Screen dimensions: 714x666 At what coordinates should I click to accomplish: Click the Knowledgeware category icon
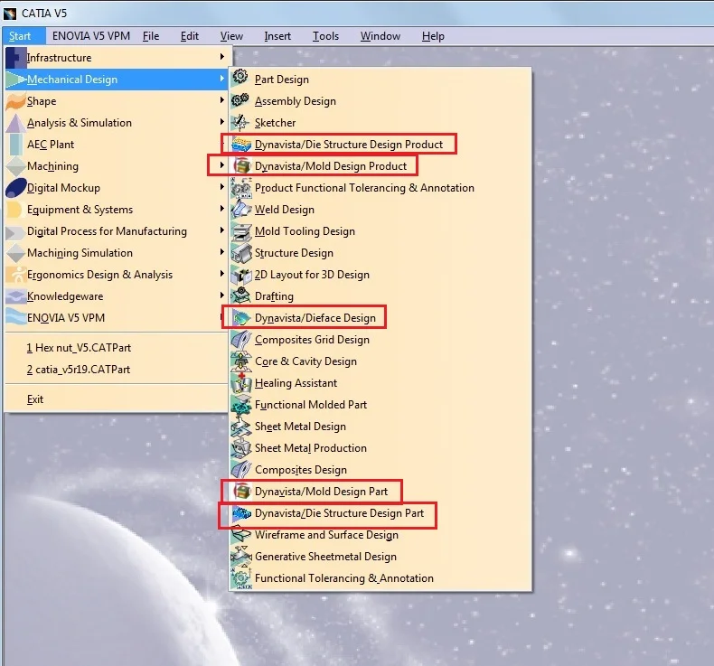tap(16, 296)
